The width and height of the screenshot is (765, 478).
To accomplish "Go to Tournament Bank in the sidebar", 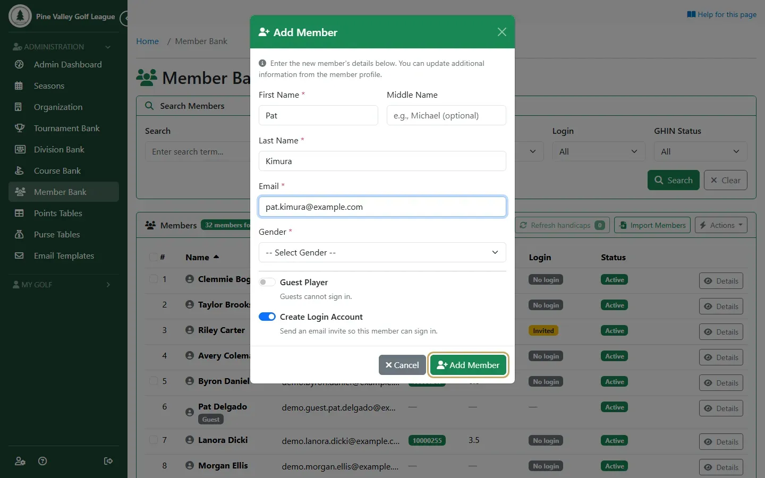I will (x=64, y=128).
